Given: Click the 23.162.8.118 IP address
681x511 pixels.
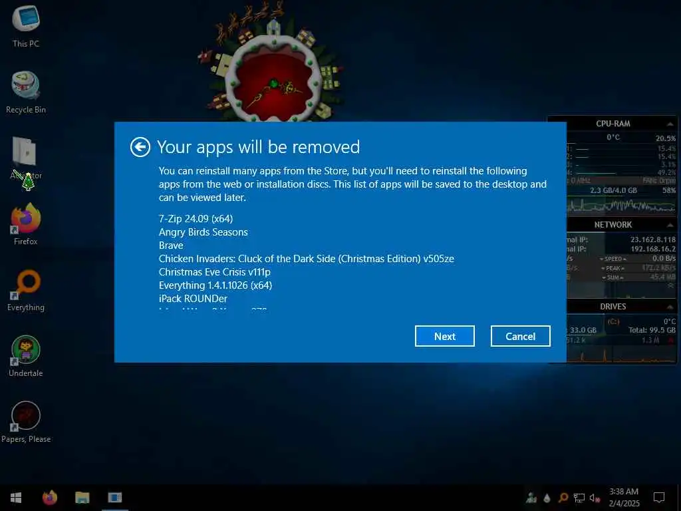Looking at the screenshot, I should 653,240.
